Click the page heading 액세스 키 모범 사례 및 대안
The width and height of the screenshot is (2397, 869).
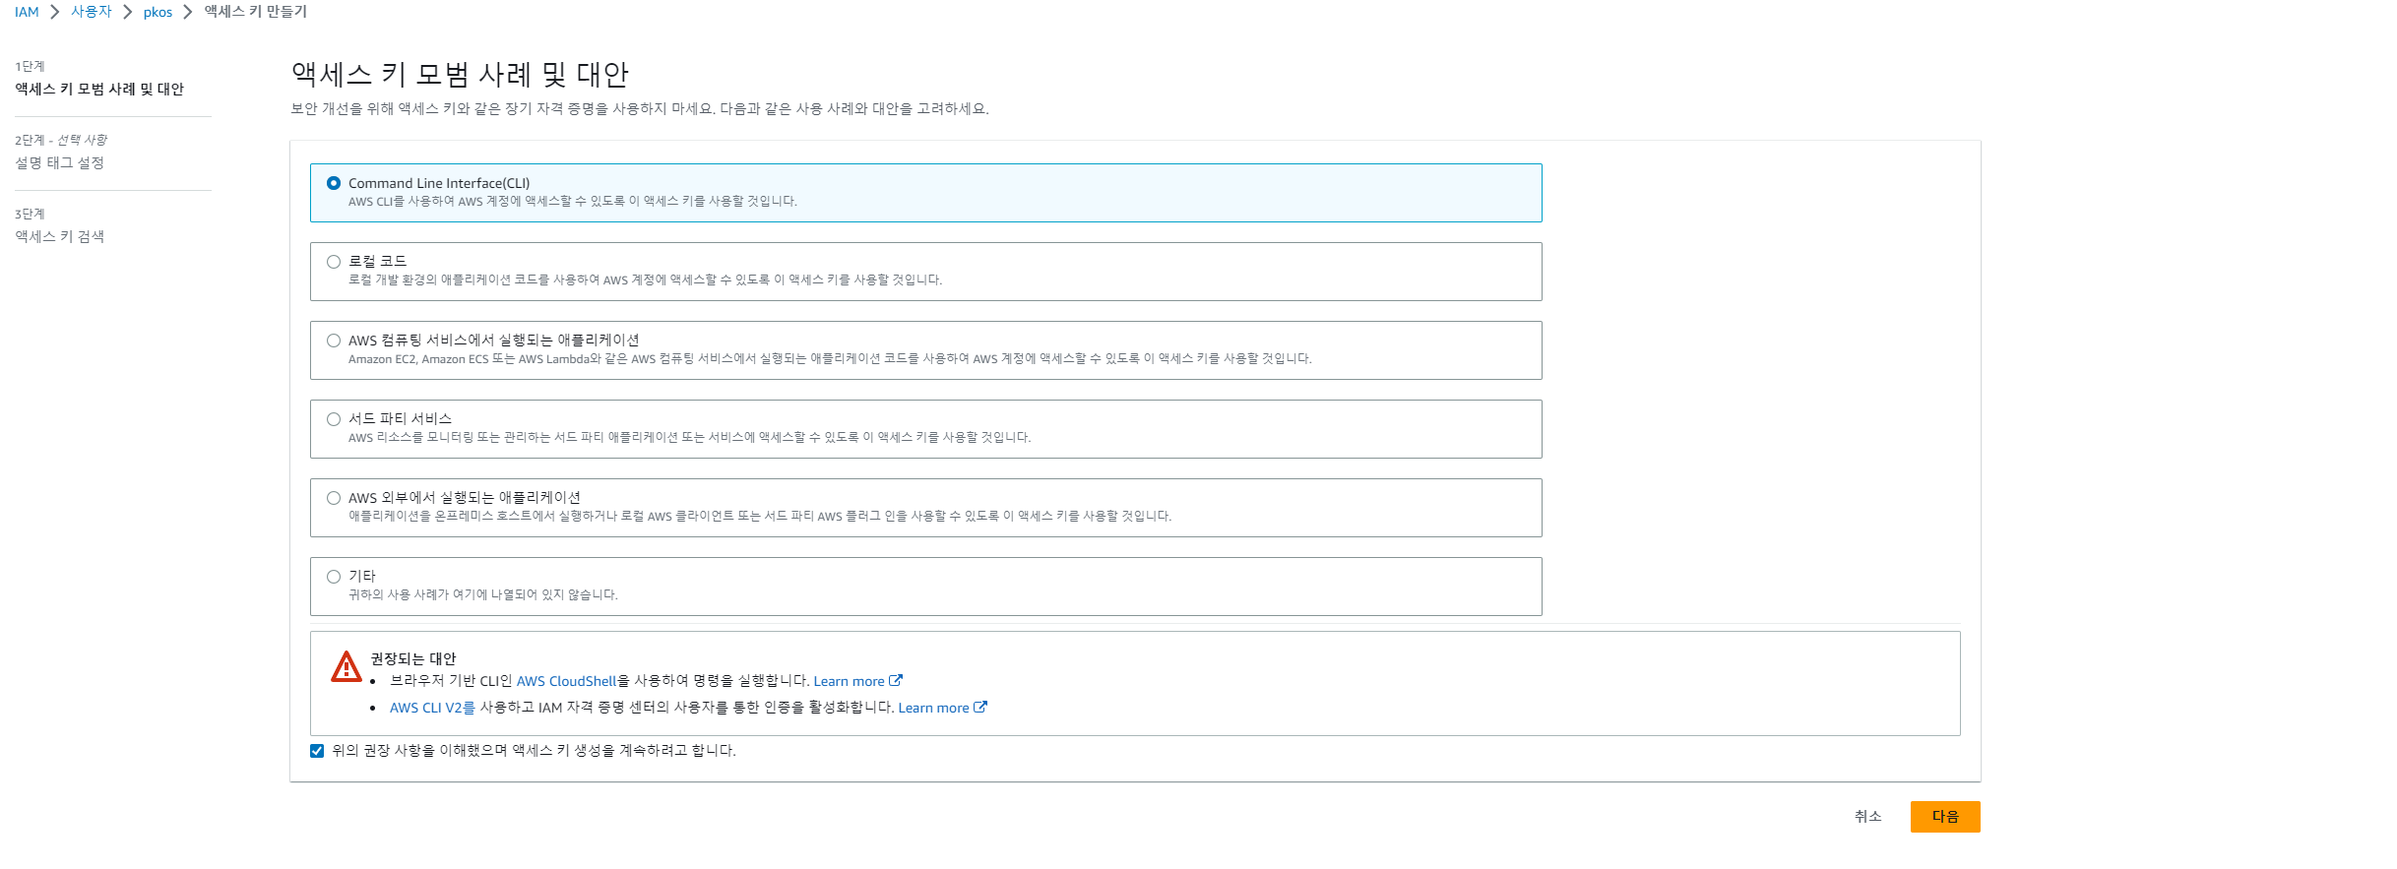(460, 75)
